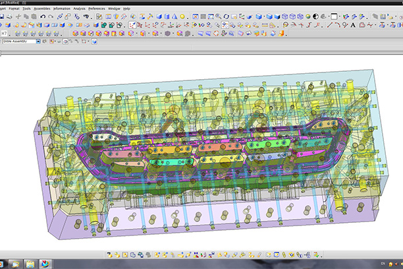Open the Entire Assembly filter dropdown
This screenshot has height=269, width=403.
[x=38, y=41]
